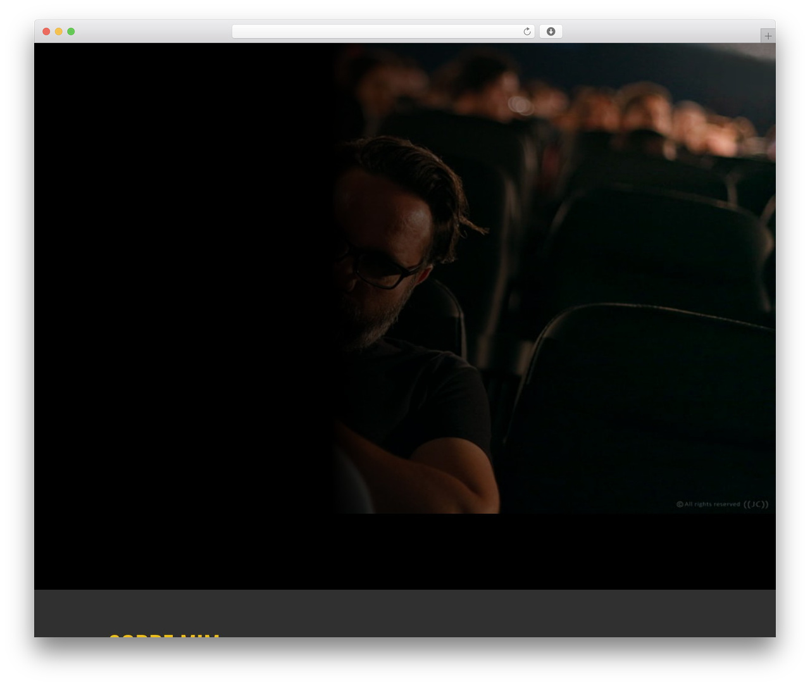This screenshot has width=810, height=686.
Task: Click the black band beneath the hero photo
Action: (x=405, y=551)
